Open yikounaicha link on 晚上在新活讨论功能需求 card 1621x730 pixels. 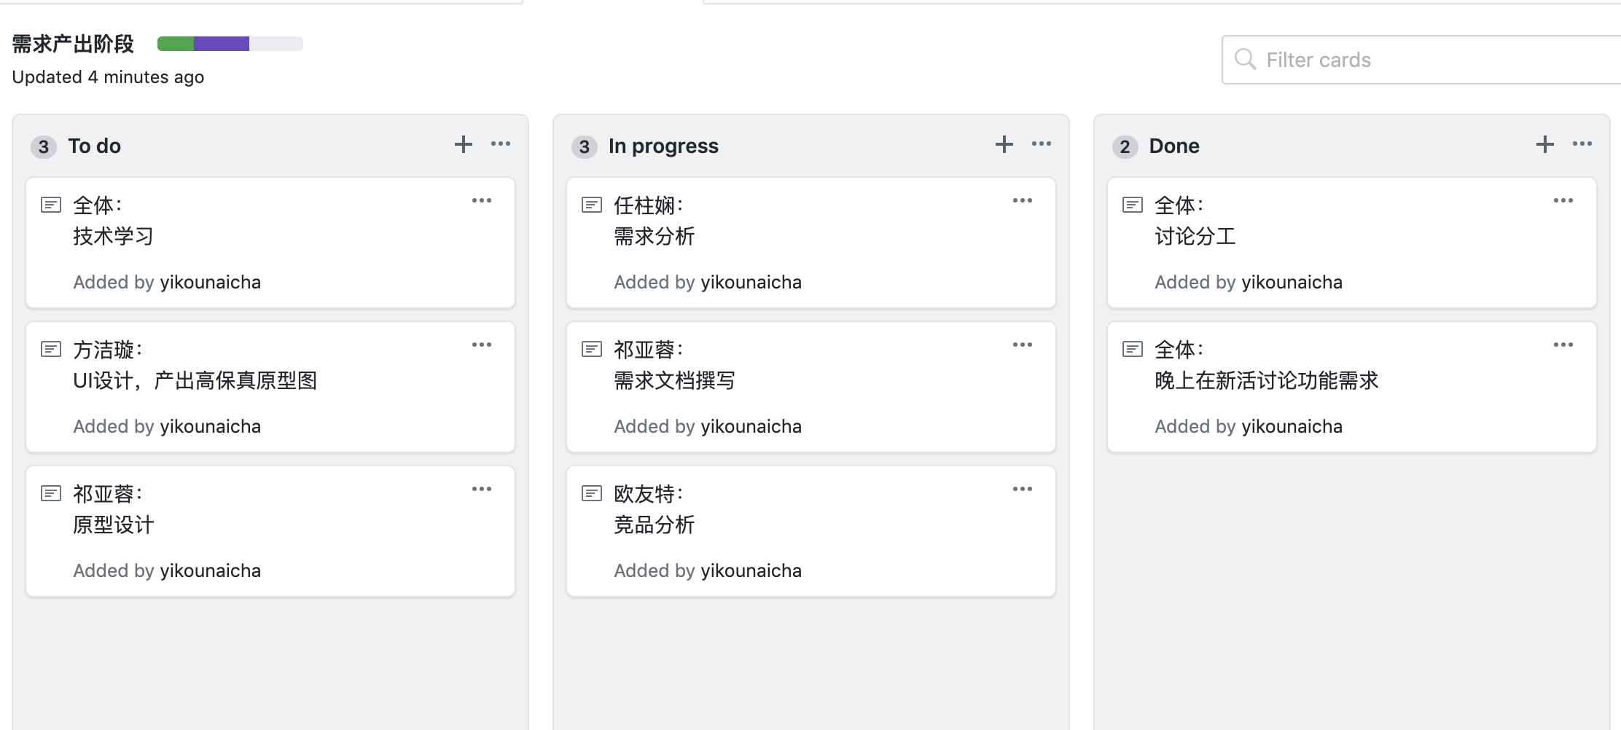point(1292,426)
